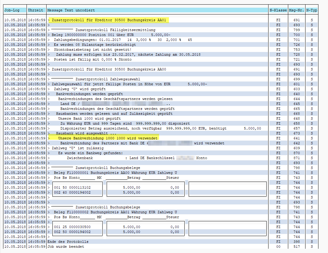328x253 pixels.
Task: Click the Beleg F110000001 Buchungskreis AA00 line
Action: pyautogui.click(x=115, y=173)
